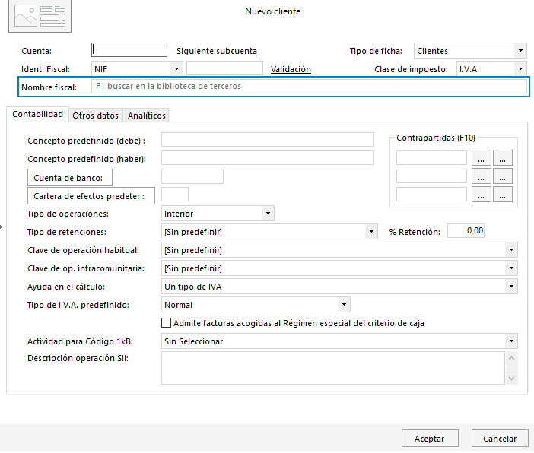This screenshot has height=453, width=534.
Task: Click the first Contrapartidas input field
Action: pos(431,158)
